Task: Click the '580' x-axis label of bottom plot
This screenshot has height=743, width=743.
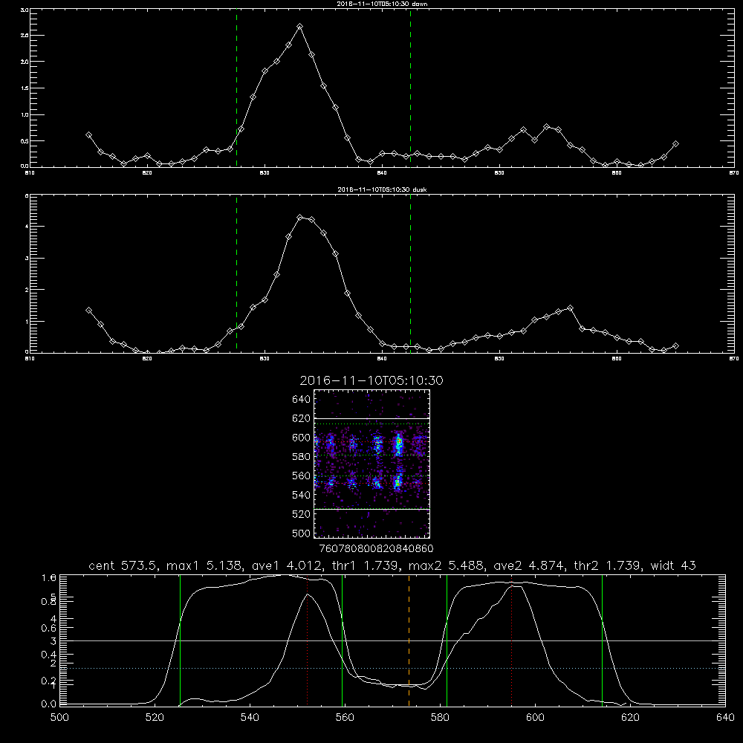Action: (x=440, y=718)
